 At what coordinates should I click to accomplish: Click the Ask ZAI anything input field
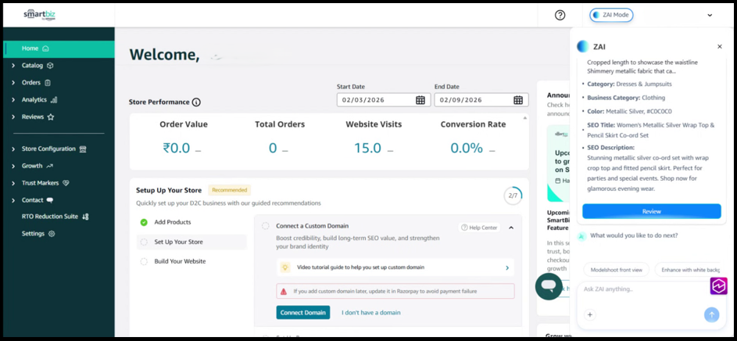click(641, 289)
